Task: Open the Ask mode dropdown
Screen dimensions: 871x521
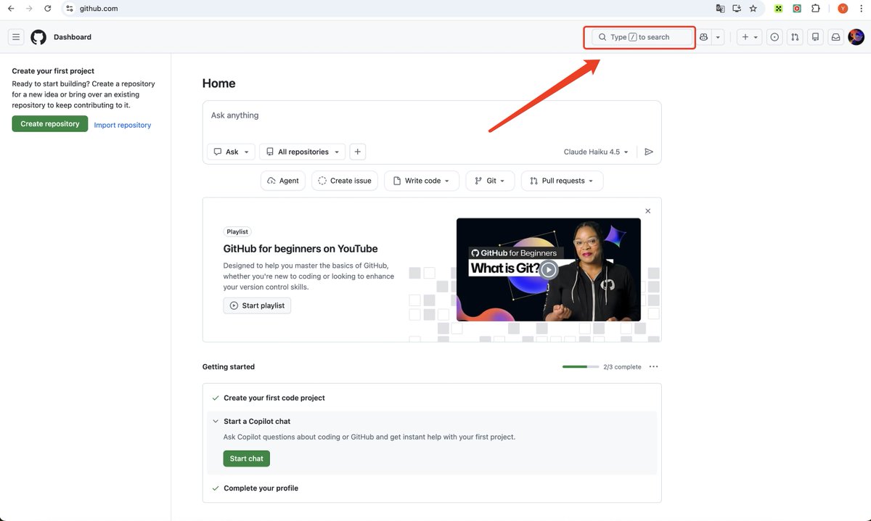Action: coord(232,152)
